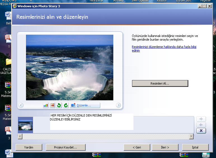Go to previous picture with left arrow

21,105
